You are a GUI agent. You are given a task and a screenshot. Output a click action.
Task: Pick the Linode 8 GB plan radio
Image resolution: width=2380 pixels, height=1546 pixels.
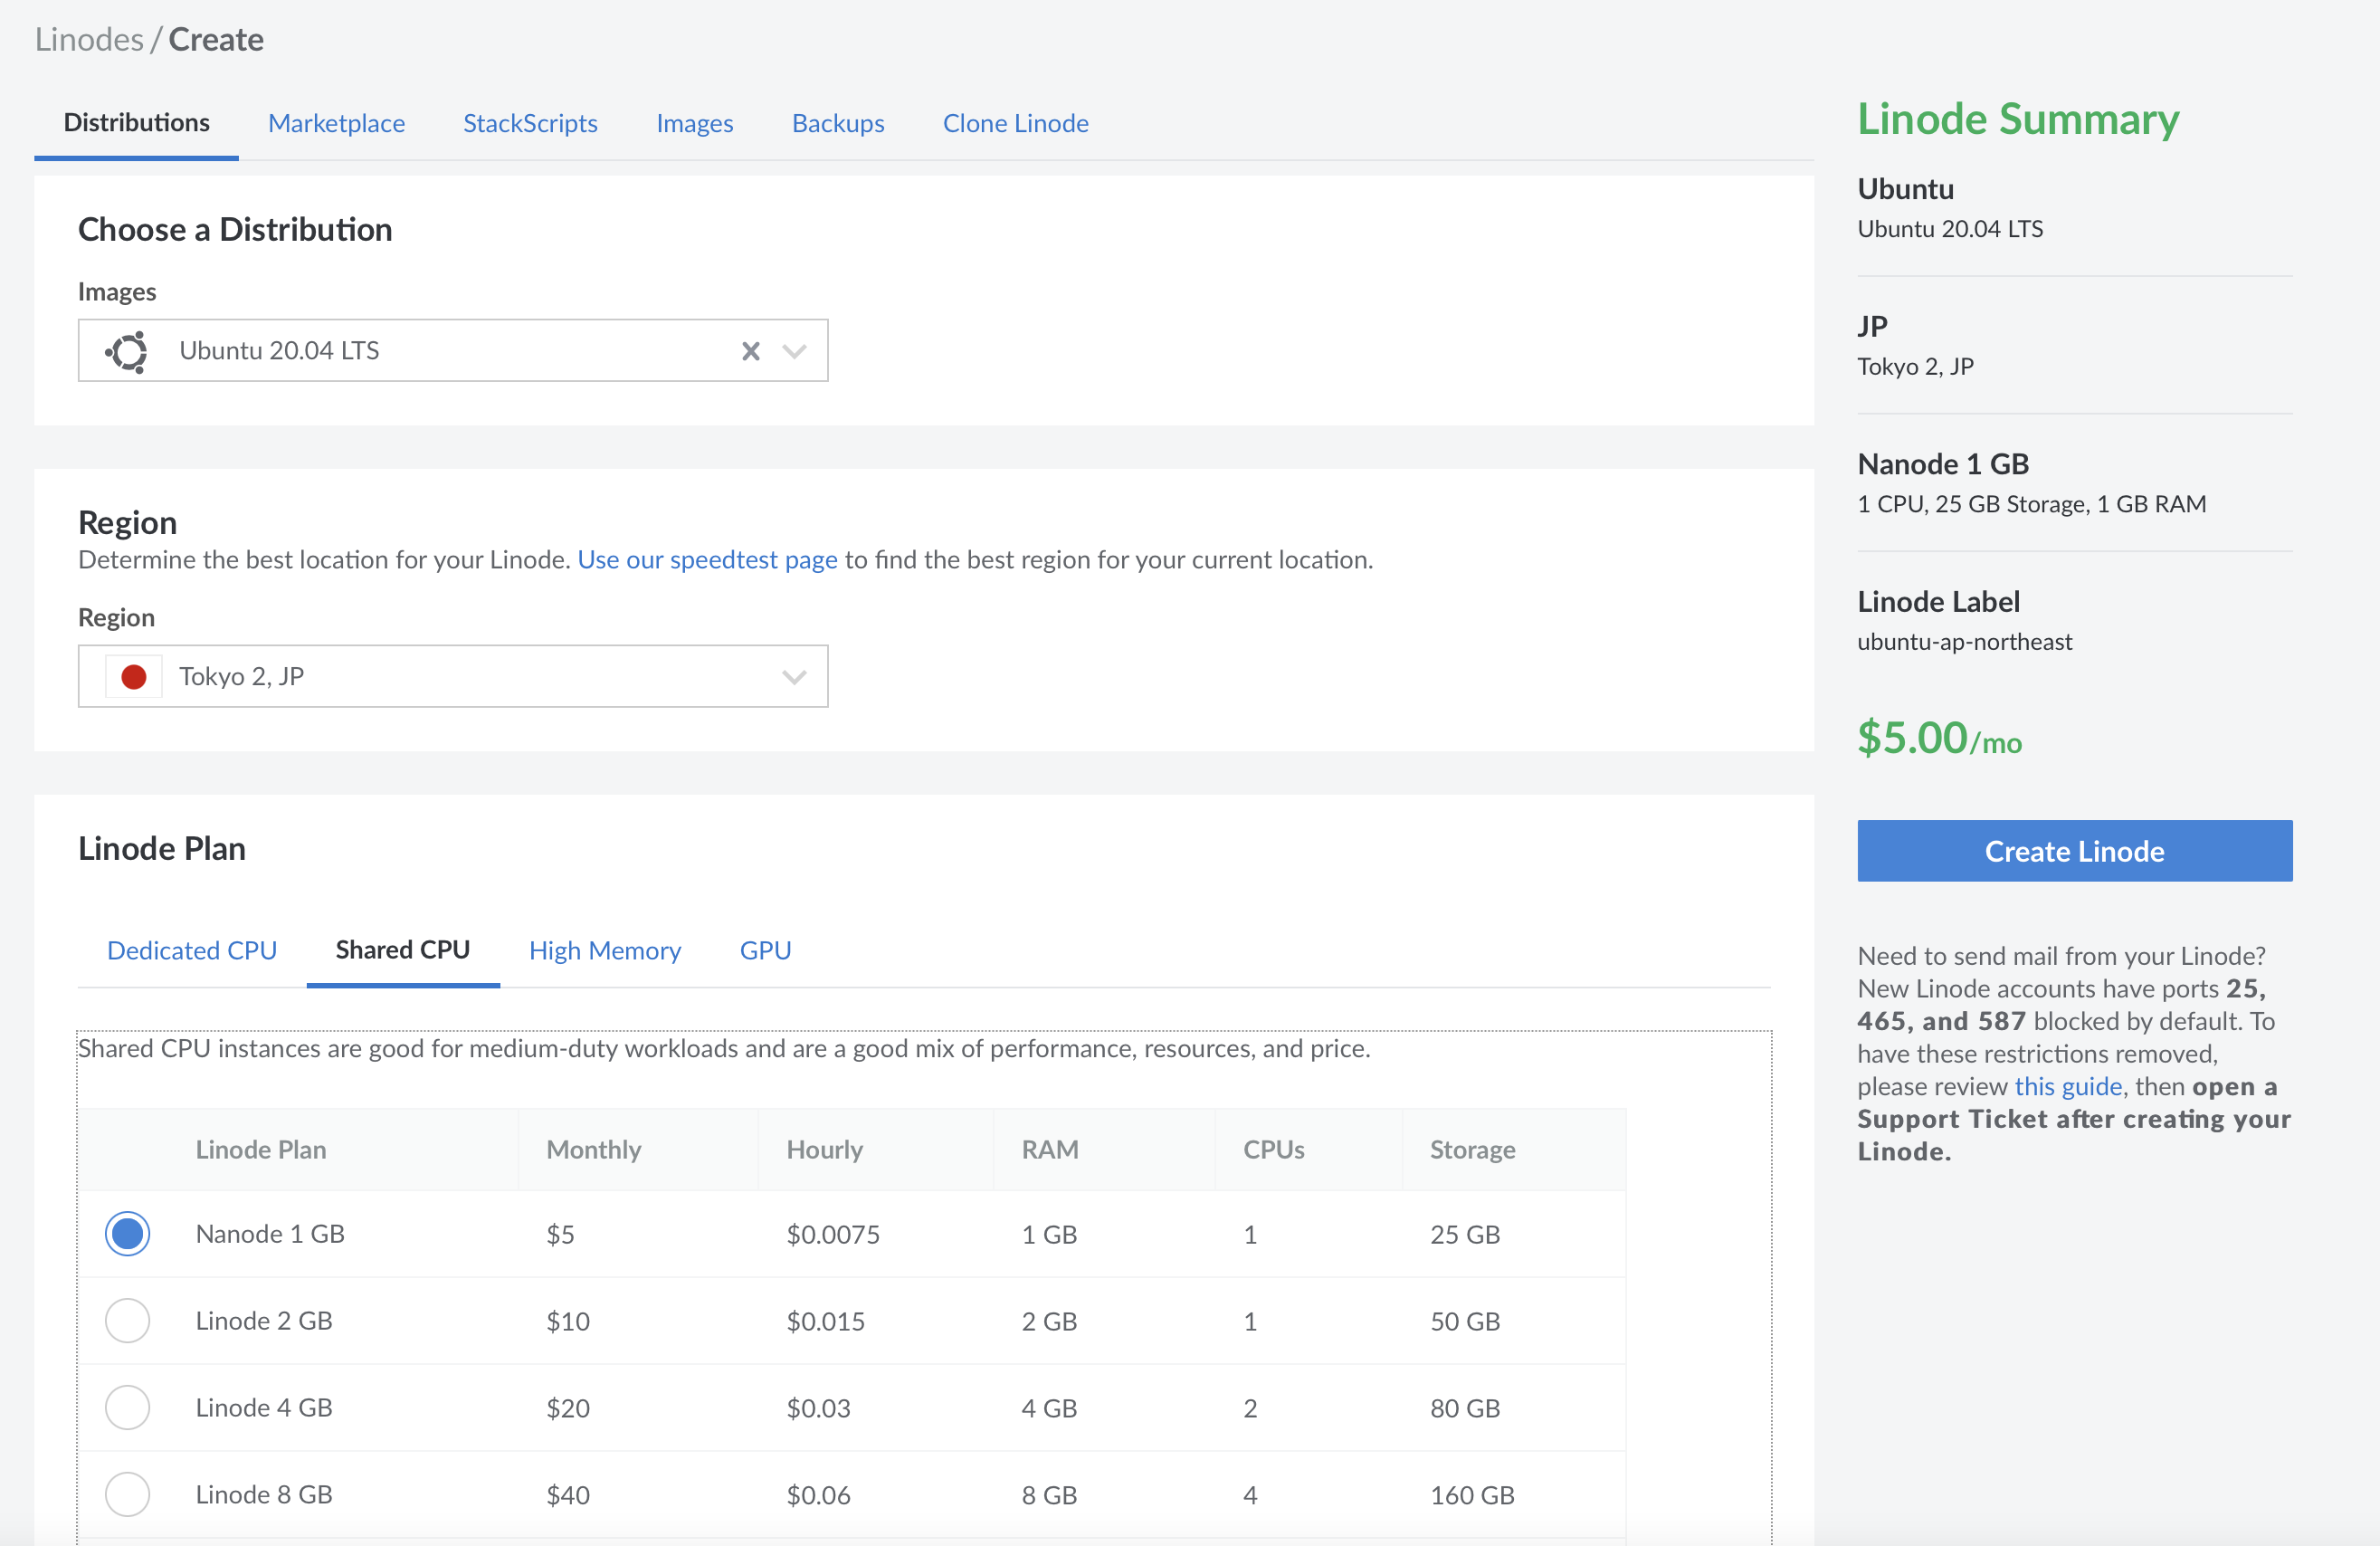128,1494
